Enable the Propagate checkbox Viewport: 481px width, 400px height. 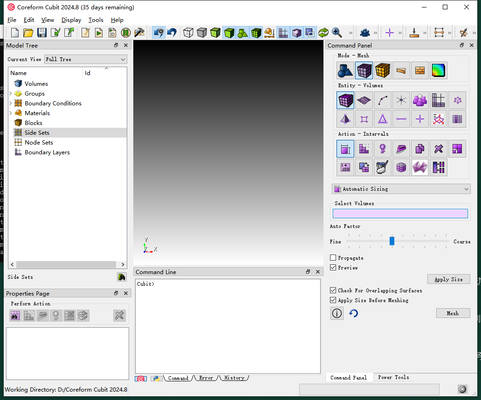coord(333,258)
